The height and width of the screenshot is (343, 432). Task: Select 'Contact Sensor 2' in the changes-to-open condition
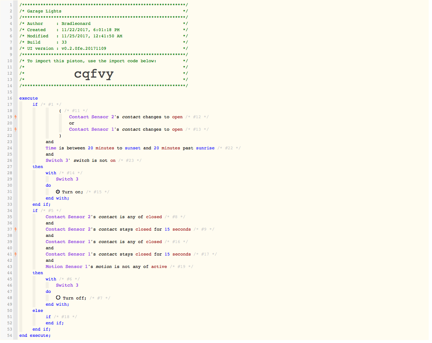[x=92, y=117]
